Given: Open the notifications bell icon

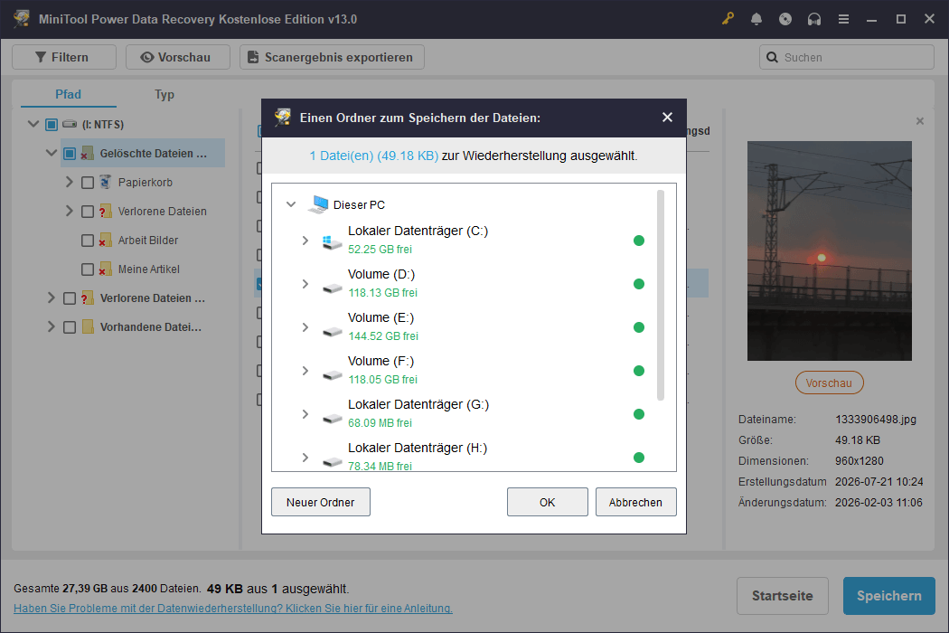Looking at the screenshot, I should click(x=756, y=19).
